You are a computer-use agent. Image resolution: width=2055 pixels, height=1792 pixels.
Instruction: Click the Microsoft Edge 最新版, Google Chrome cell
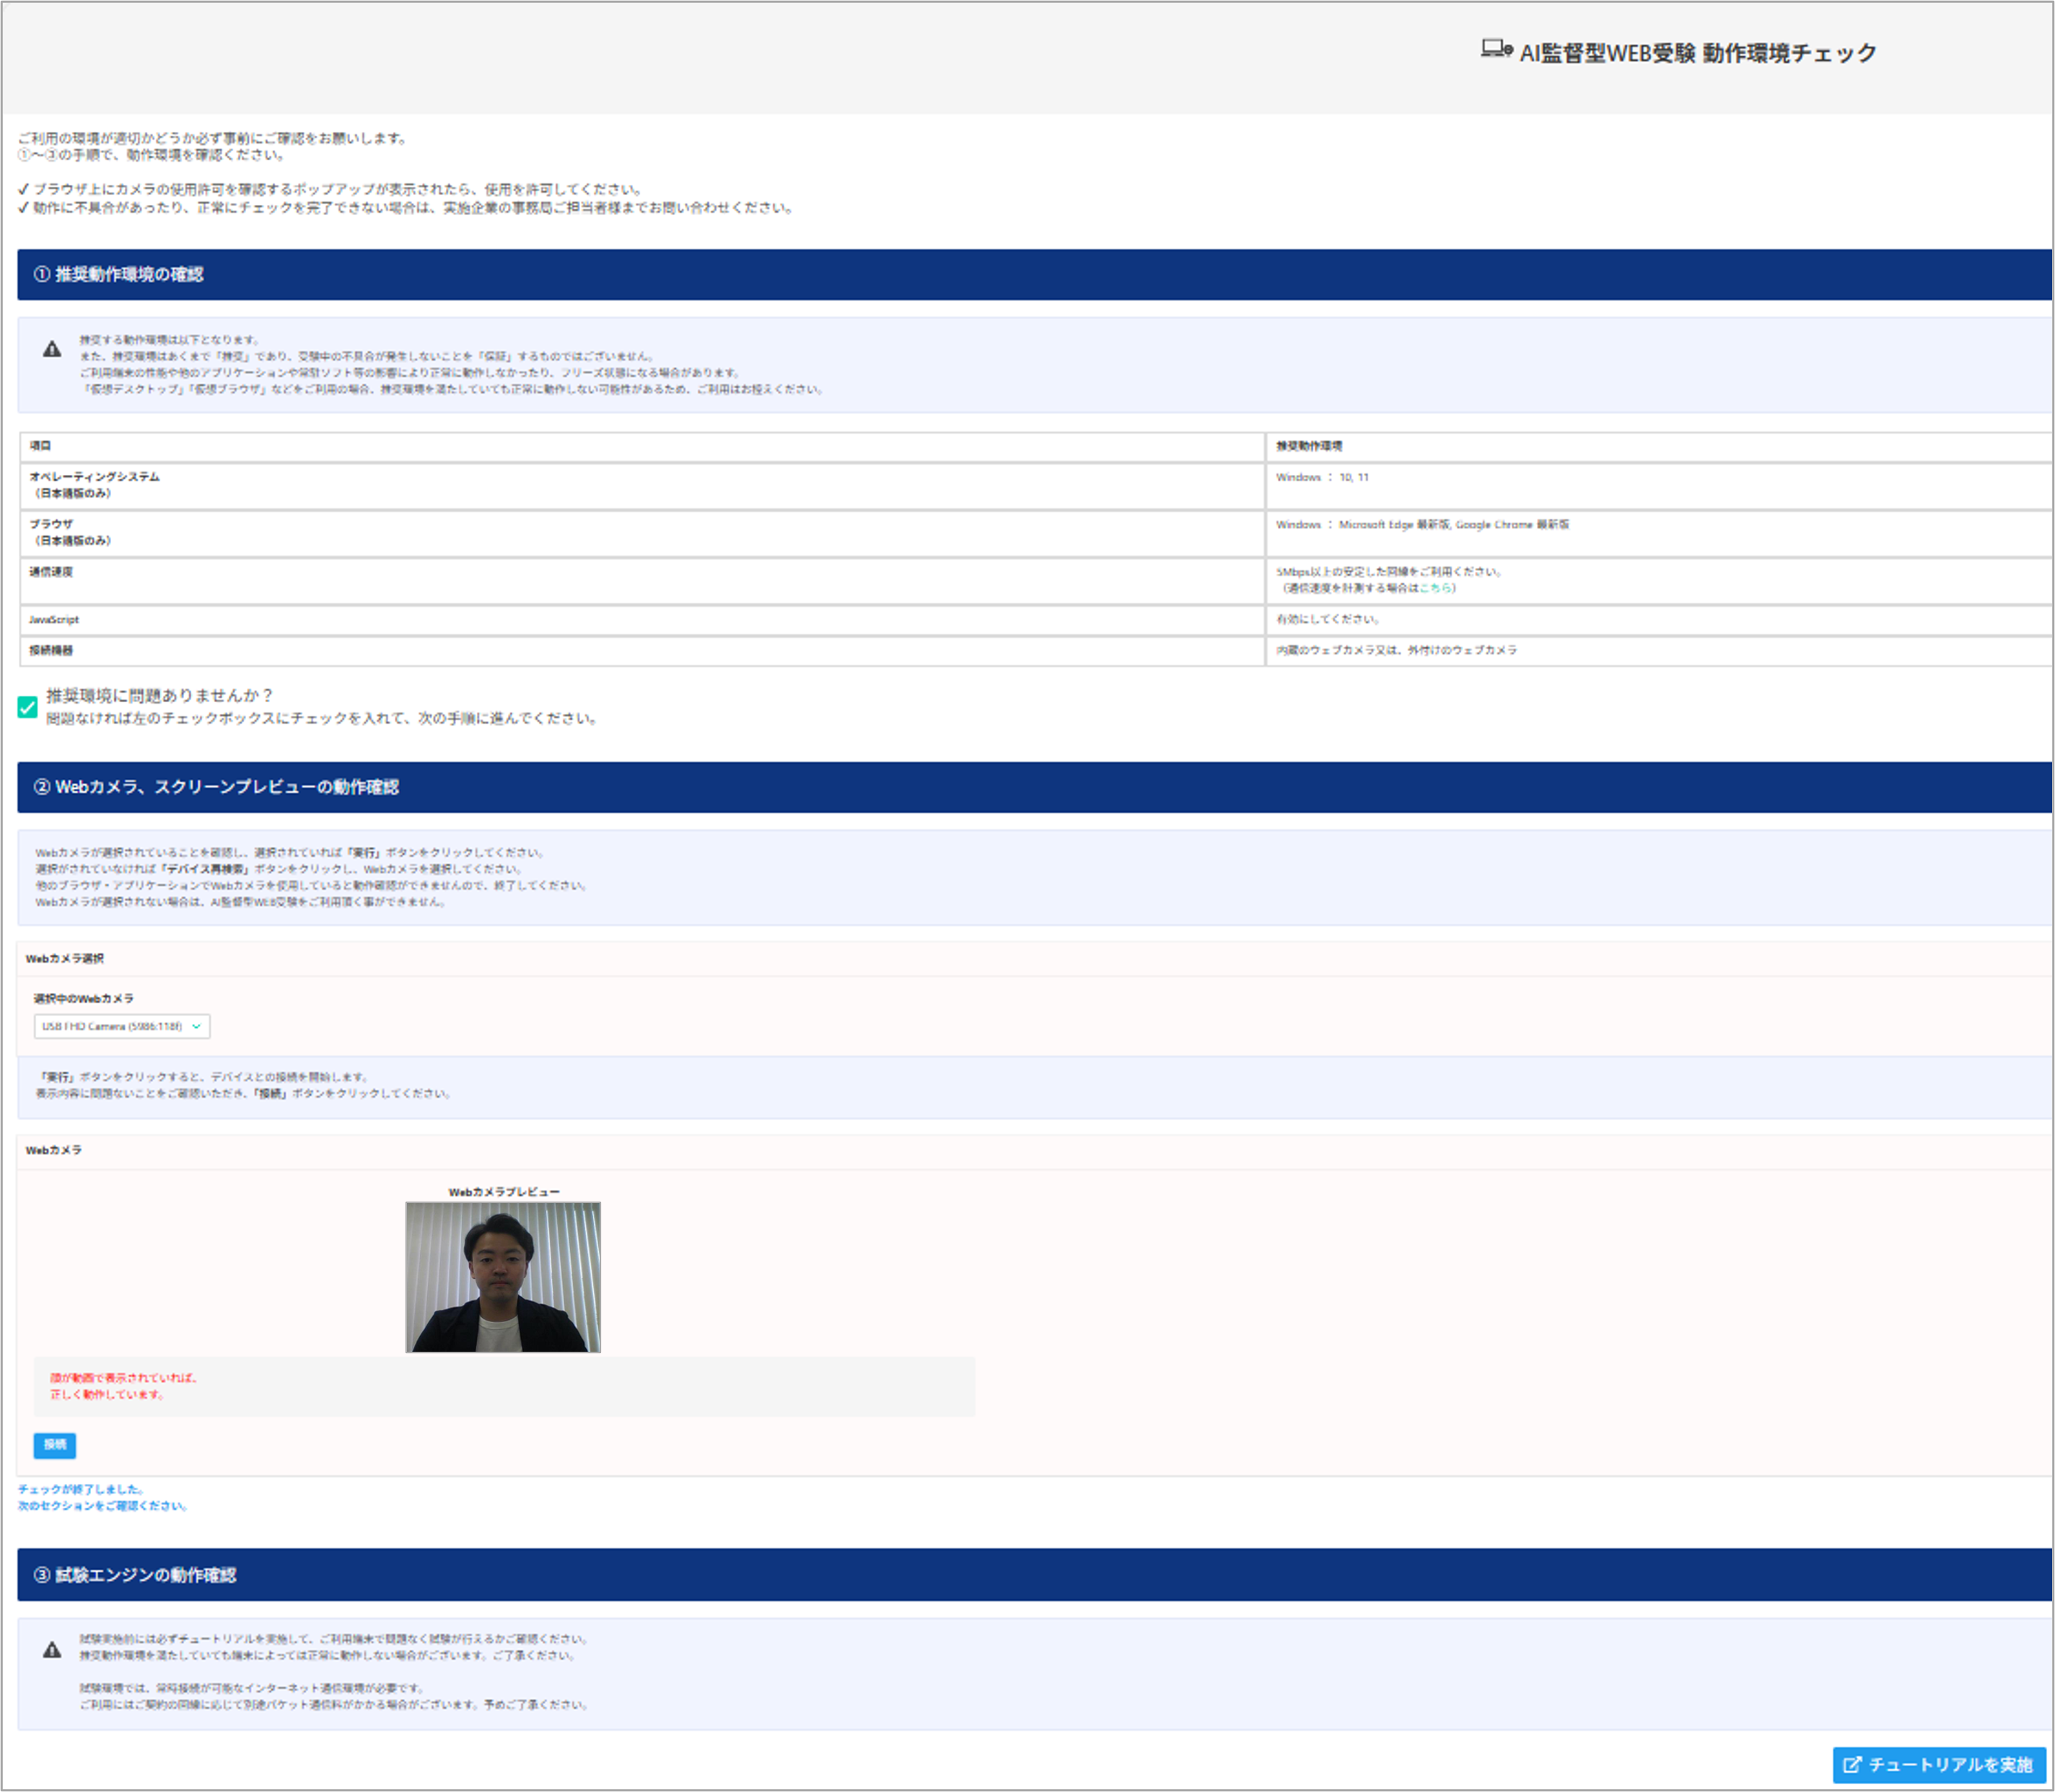pyautogui.click(x=1659, y=533)
